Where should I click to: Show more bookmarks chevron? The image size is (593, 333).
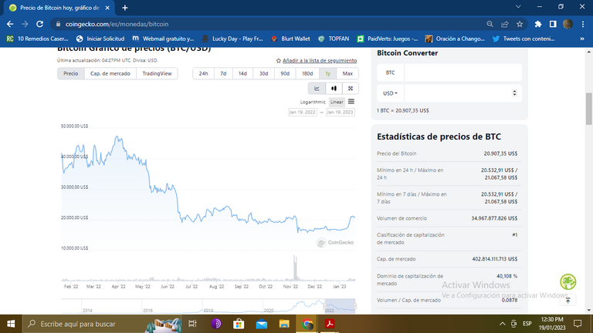click(x=582, y=39)
